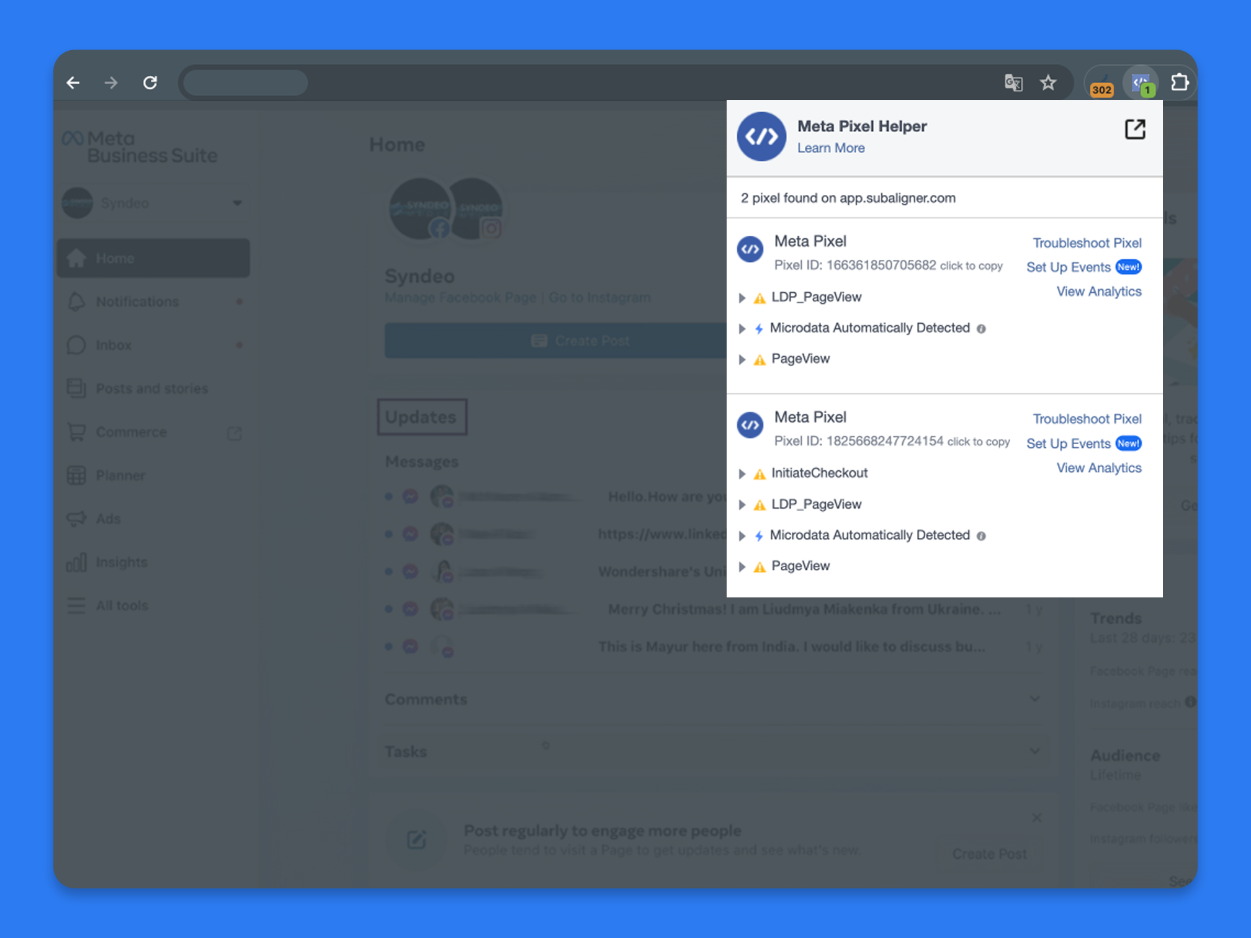Click the Create Post button in tip card
This screenshot has width=1251, height=938.
tap(989, 854)
